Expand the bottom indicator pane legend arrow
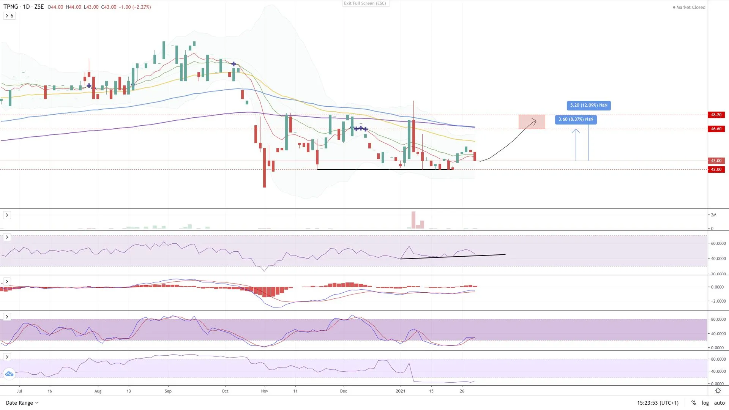 pos(7,357)
